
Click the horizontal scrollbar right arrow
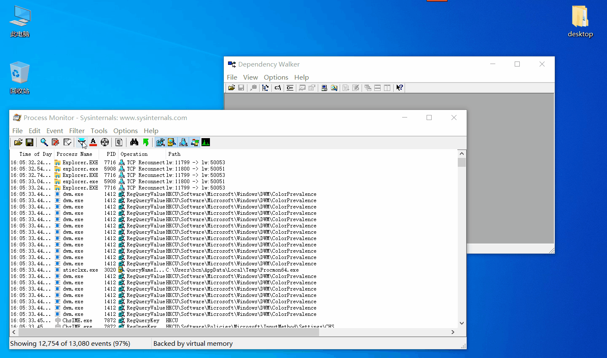pos(453,332)
